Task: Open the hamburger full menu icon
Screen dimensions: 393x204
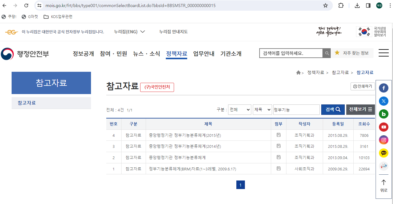Action: coord(384,53)
